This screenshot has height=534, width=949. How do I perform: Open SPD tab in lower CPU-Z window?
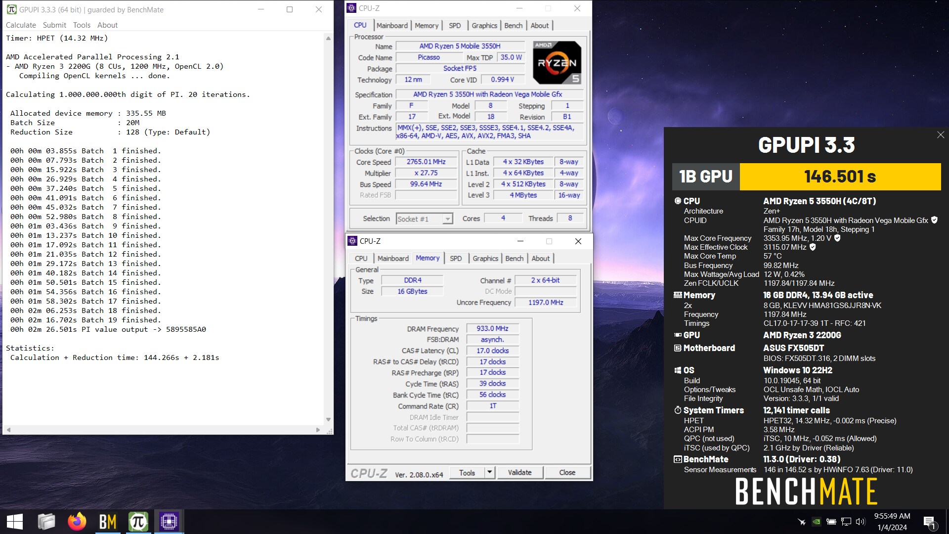tap(456, 259)
